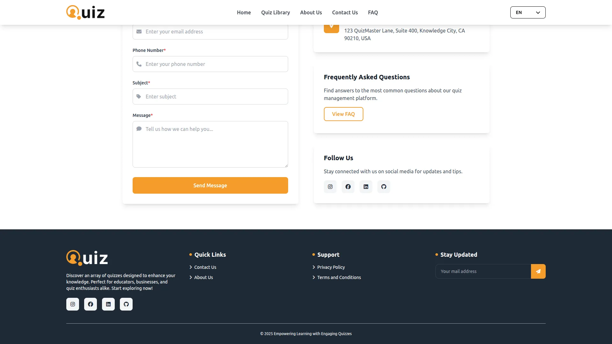Open footer GitHub icon button

(126, 304)
